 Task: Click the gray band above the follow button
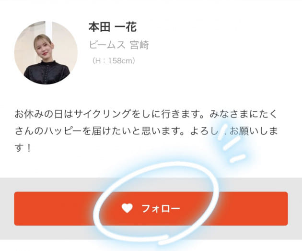point(151,184)
